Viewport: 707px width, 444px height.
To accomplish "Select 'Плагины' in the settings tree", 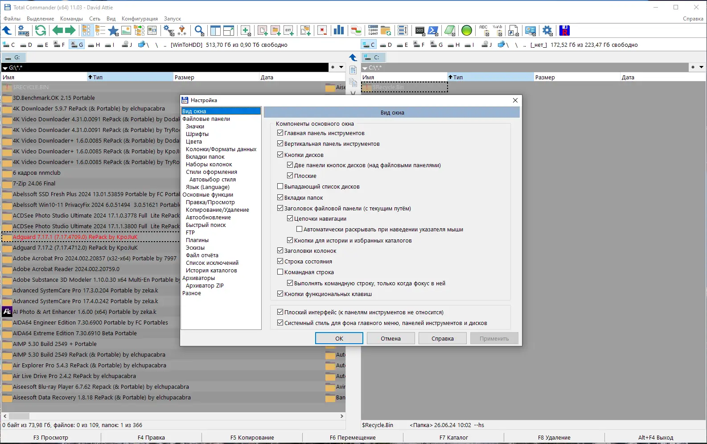I will point(197,240).
